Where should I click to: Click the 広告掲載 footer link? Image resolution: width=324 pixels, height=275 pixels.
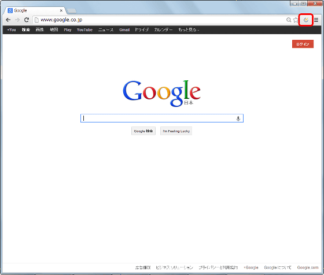[143, 267]
